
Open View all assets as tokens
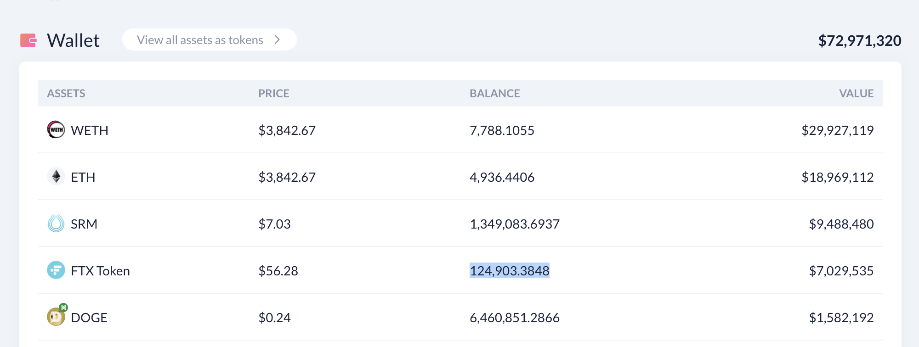pyautogui.click(x=209, y=40)
